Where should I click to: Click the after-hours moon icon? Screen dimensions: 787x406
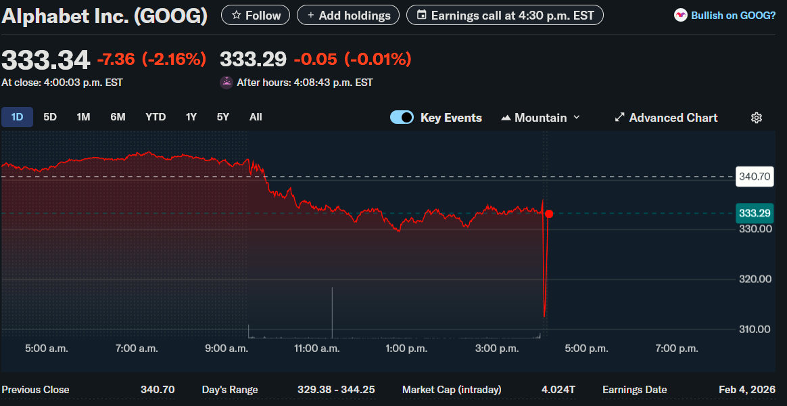click(x=226, y=83)
